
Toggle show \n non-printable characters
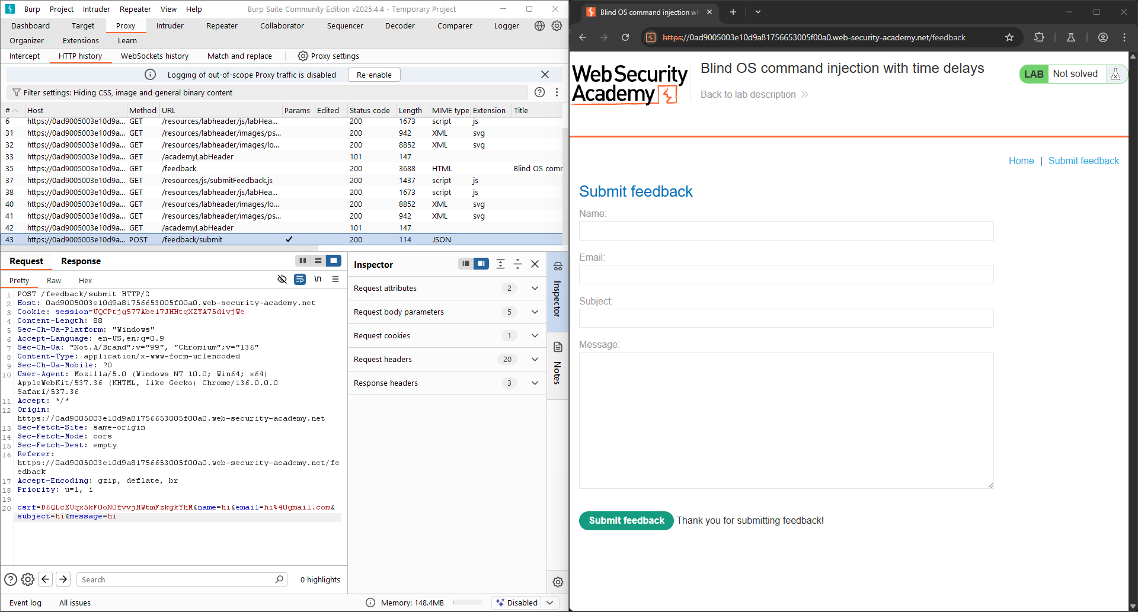point(318,279)
